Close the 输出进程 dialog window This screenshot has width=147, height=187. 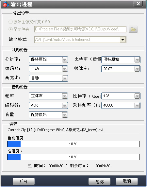138,4
